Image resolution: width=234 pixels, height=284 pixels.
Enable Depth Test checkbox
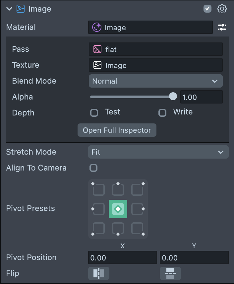click(94, 113)
